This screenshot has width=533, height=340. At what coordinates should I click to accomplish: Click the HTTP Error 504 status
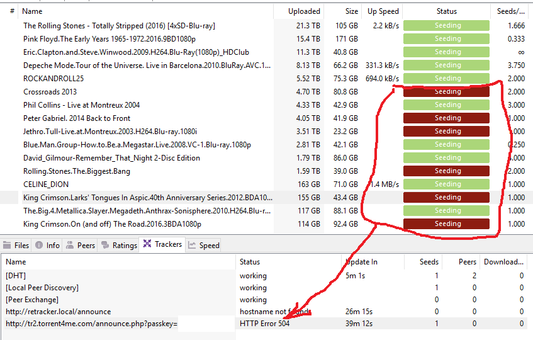click(264, 324)
